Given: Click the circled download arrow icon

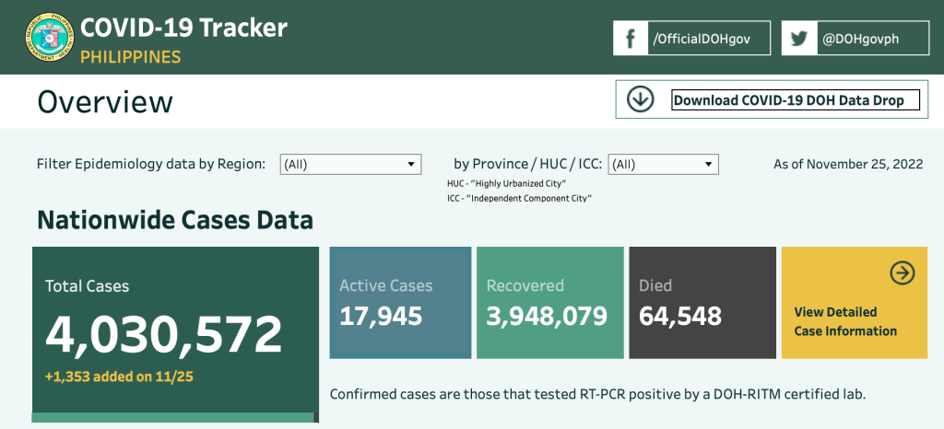Looking at the screenshot, I should point(640,99).
